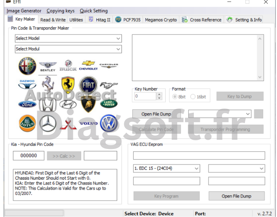Image resolution: width=277 pixels, height=217 pixels.
Task: Click the Key Program button
Action: (166, 196)
